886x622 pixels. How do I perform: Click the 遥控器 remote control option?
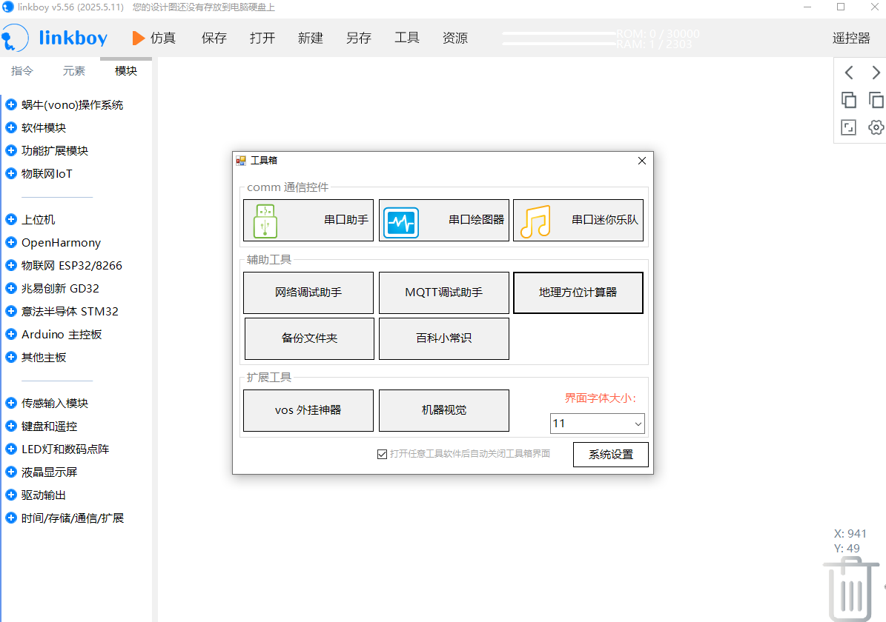click(x=850, y=39)
